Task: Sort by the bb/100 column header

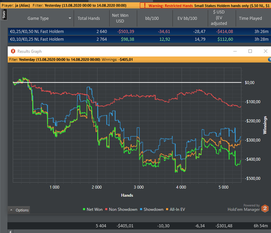Action: pos(152,18)
